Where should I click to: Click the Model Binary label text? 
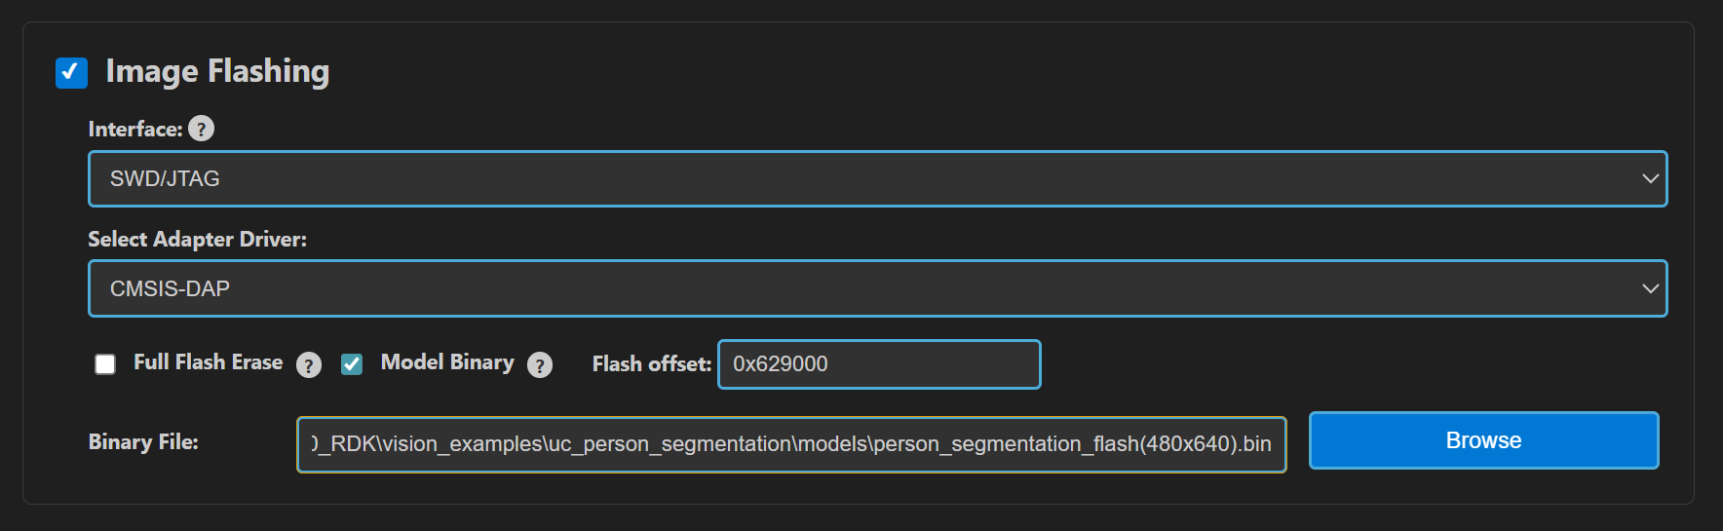[x=447, y=362]
